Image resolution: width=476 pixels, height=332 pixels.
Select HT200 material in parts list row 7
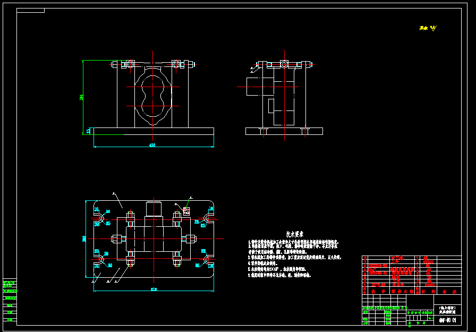coord(428,261)
